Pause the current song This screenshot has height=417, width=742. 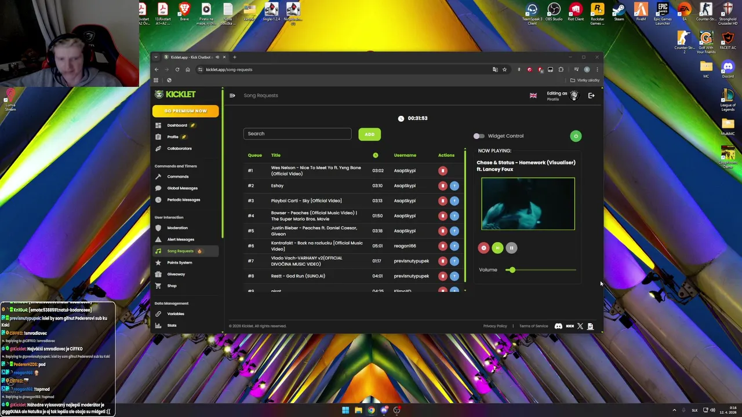click(x=511, y=248)
